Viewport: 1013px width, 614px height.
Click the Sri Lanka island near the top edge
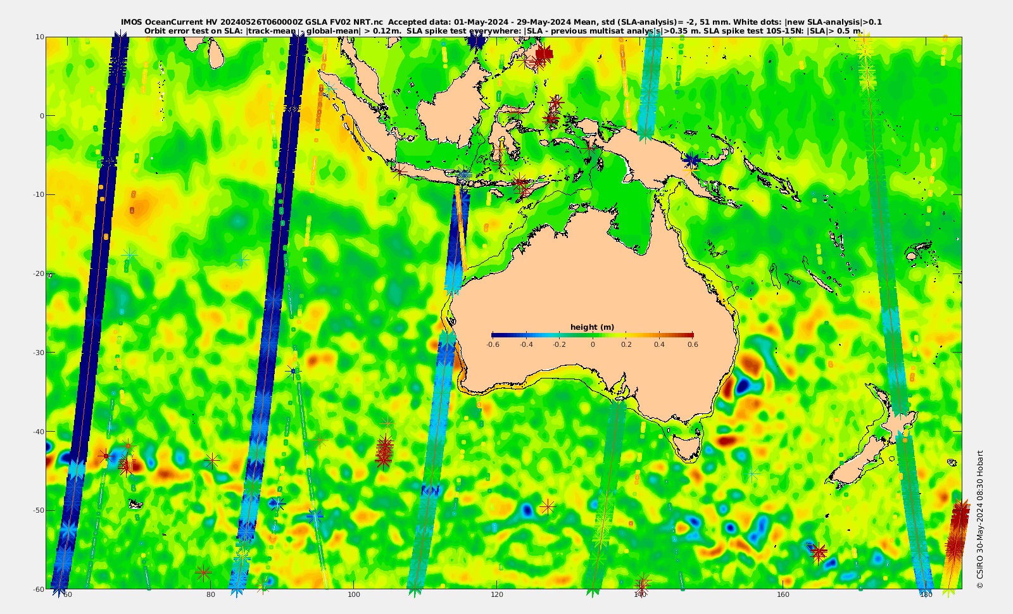[217, 54]
